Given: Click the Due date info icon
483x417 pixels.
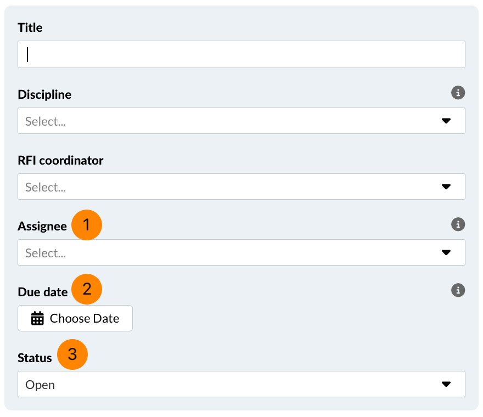Looking at the screenshot, I should (x=458, y=290).
